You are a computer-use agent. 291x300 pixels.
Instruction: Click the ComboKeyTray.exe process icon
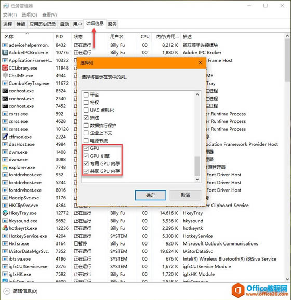coord(5,83)
